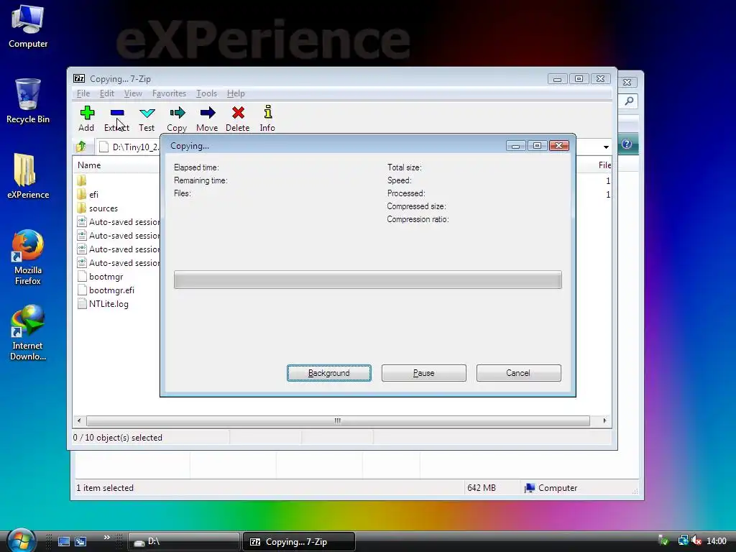Click the Cancel button
The width and height of the screenshot is (736, 552).
pyautogui.click(x=519, y=373)
